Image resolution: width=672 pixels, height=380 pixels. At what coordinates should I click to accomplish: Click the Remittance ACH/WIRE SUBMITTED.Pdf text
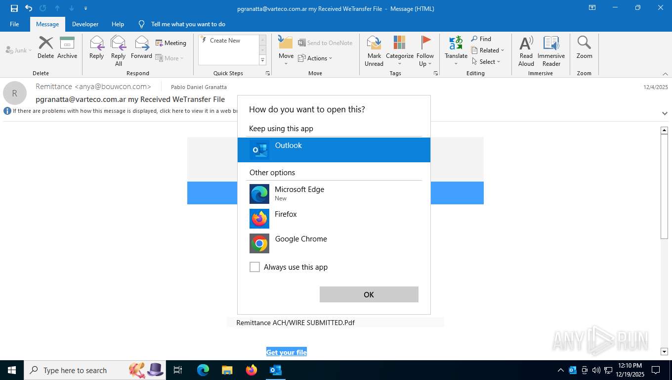click(295, 323)
